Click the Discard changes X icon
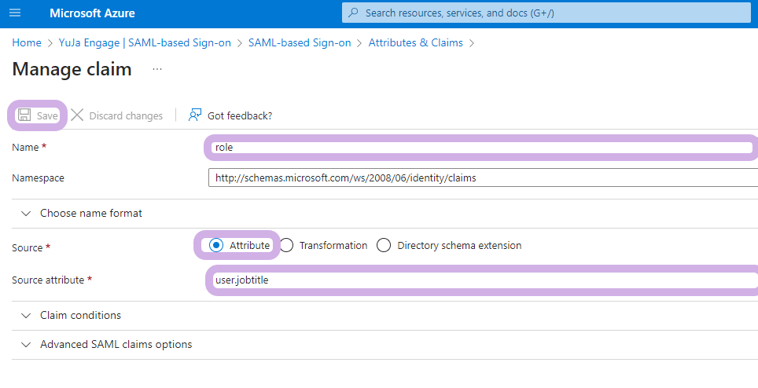758x388 pixels. pyautogui.click(x=77, y=115)
